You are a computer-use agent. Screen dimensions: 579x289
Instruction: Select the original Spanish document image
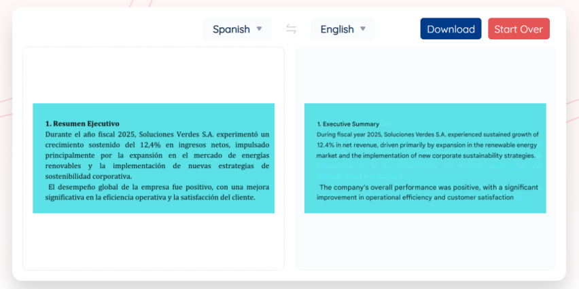point(154,158)
